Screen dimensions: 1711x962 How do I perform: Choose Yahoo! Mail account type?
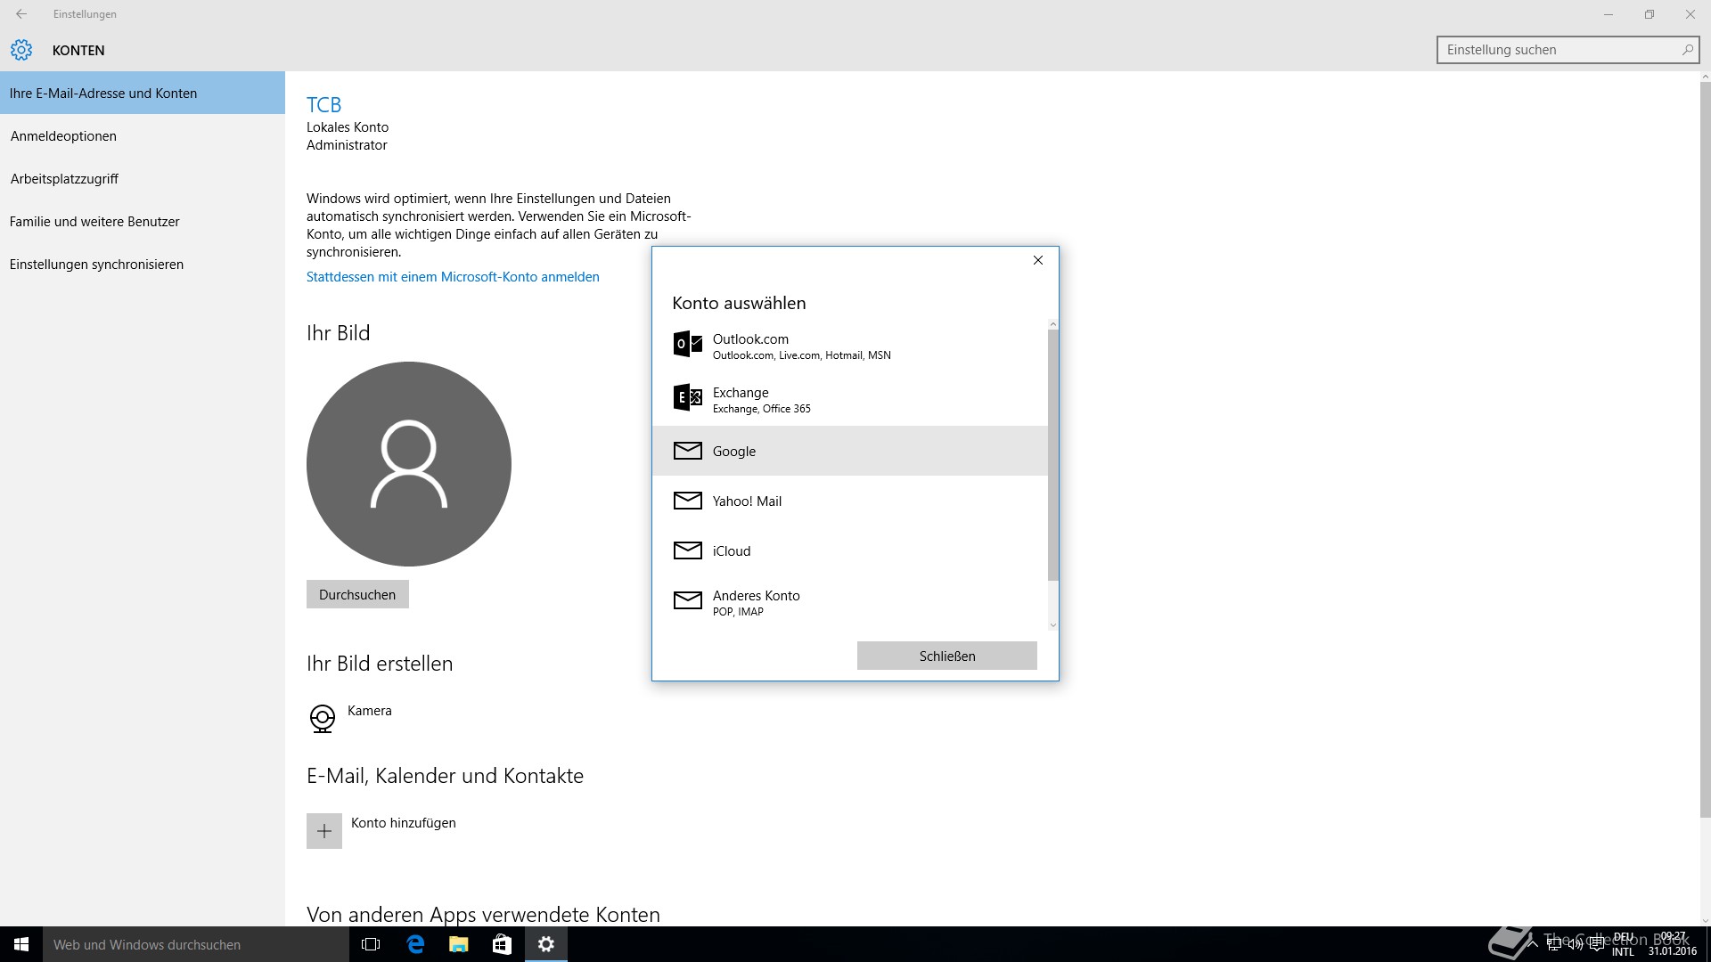coord(850,501)
